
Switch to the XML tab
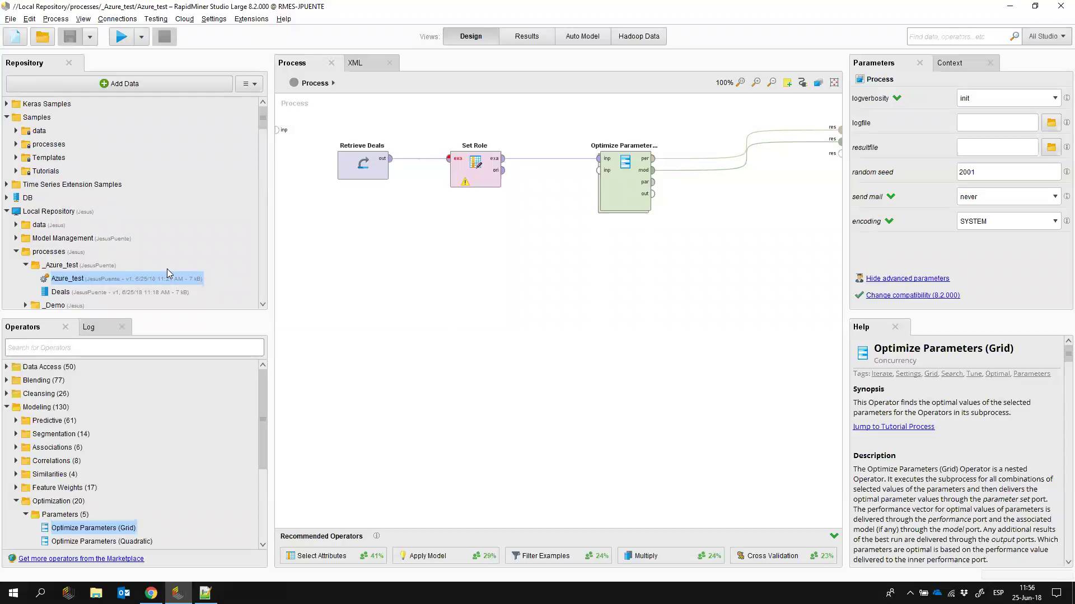[x=355, y=63]
